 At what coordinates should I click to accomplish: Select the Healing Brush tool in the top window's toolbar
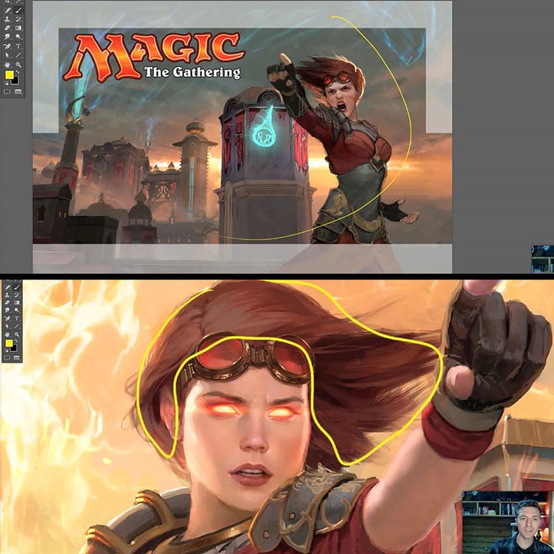pyautogui.click(x=7, y=11)
